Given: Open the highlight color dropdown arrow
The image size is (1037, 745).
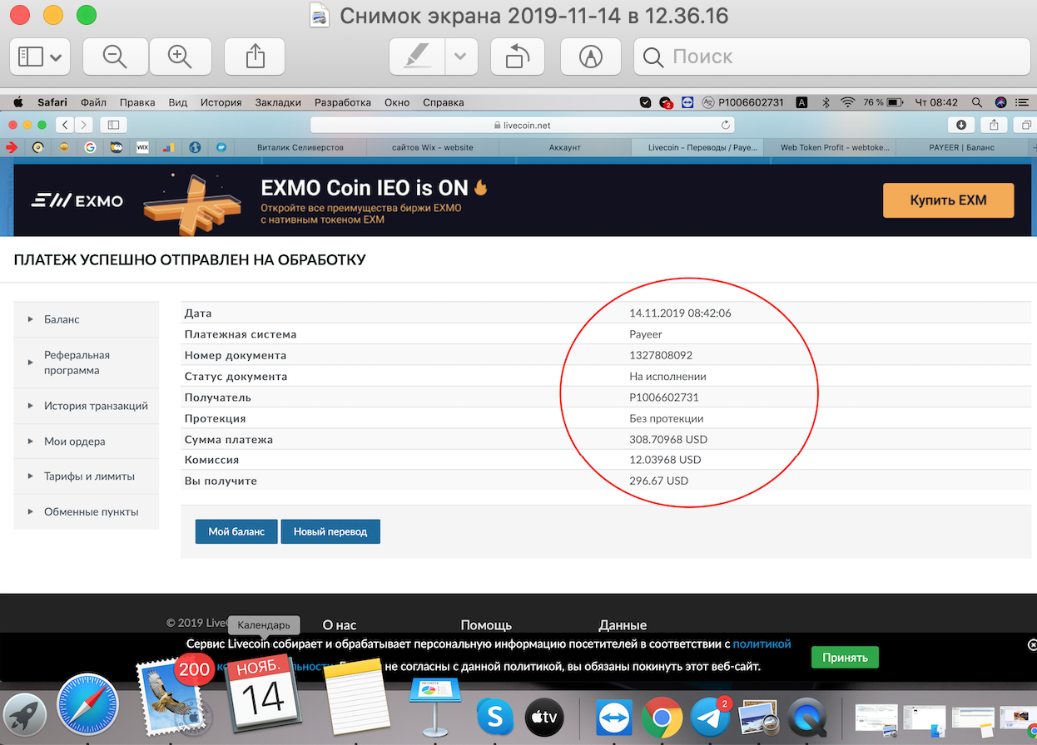Looking at the screenshot, I should tap(461, 57).
